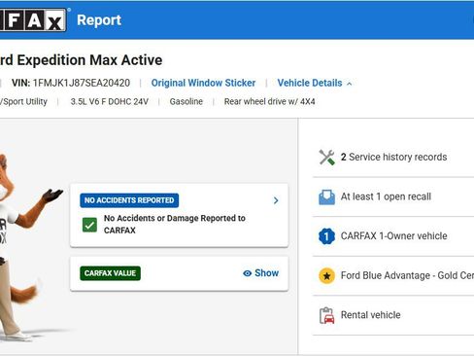Screen dimensions: 474x356
Task: Click the Expedition Max Active title
Action: pyautogui.click(x=89, y=60)
